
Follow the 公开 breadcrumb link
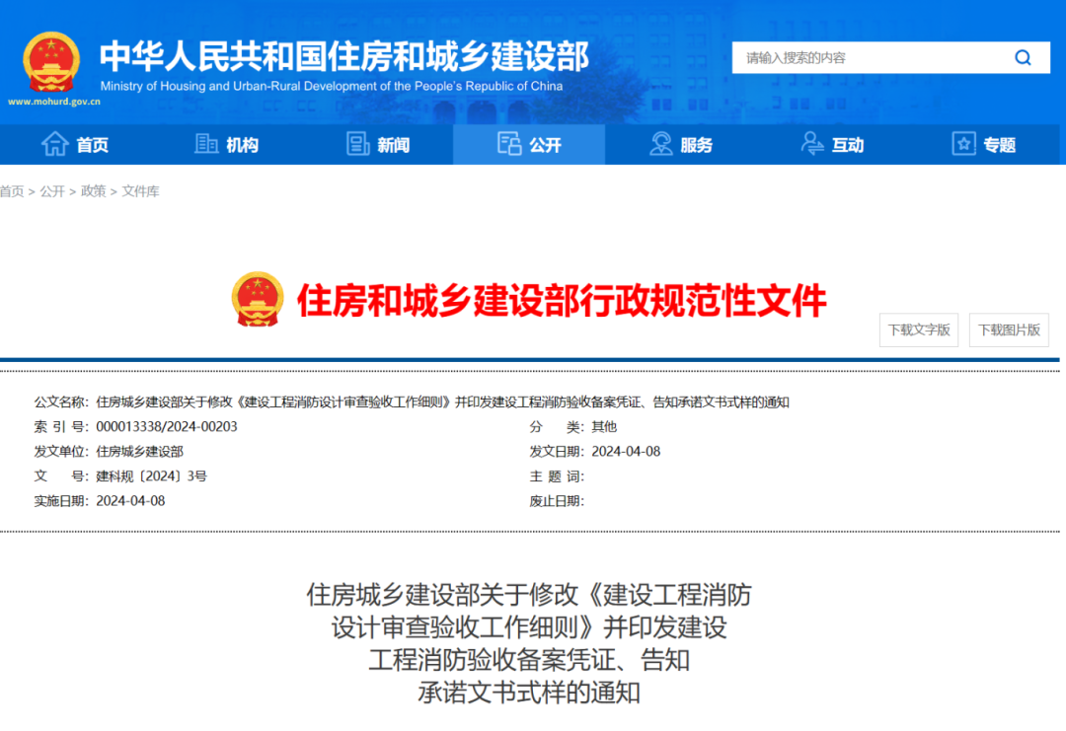point(52,191)
